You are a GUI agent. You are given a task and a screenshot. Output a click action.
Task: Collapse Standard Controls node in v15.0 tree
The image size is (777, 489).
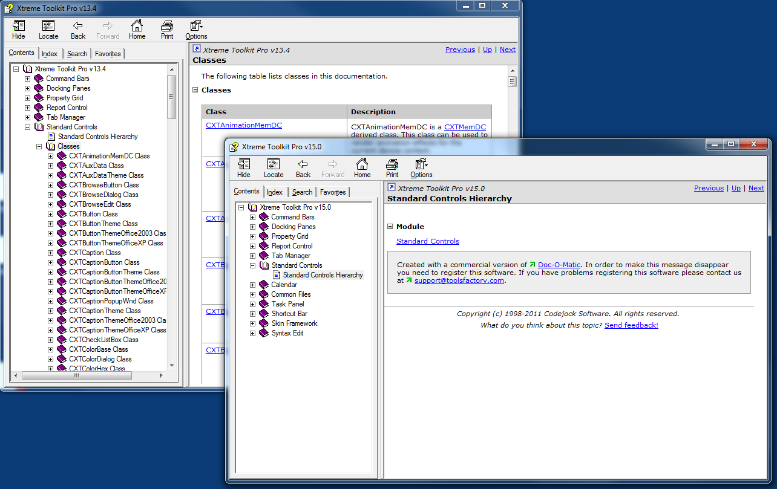click(253, 265)
